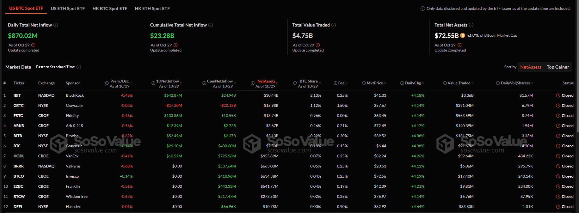Sort table by Value Traded column
579x213 pixels.
(459, 83)
